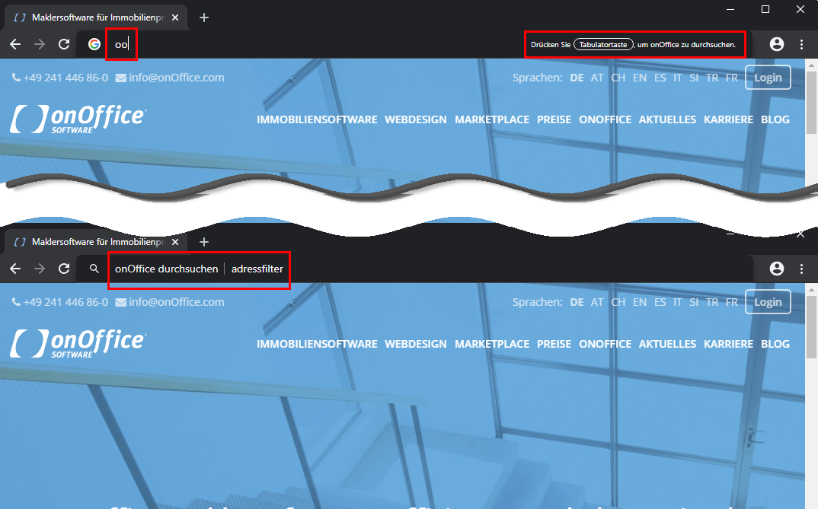Maximize the browser window with 'oo' typed
818x509 pixels.
(765, 9)
